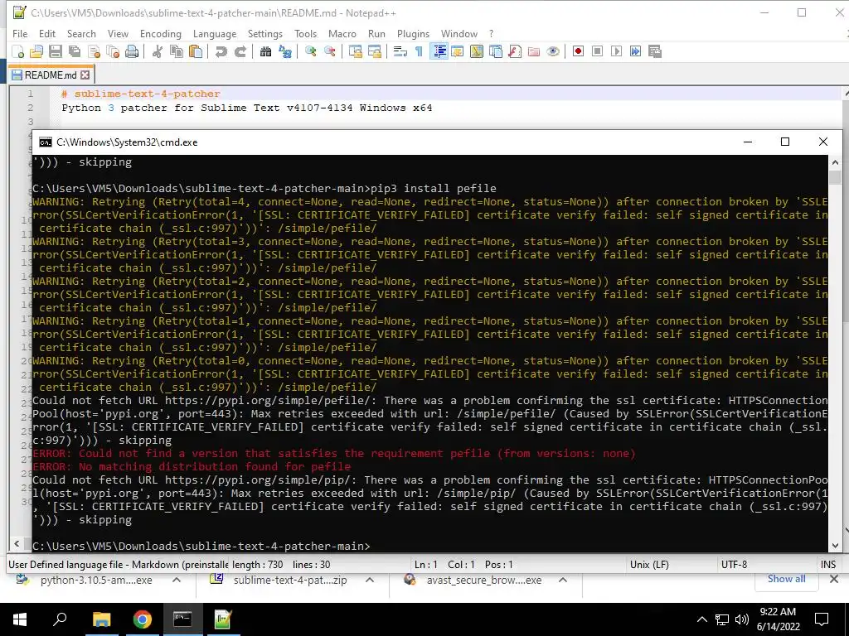Click the Synchronize horizontal scrolling icon
Image resolution: width=849 pixels, height=636 pixels.
[374, 51]
